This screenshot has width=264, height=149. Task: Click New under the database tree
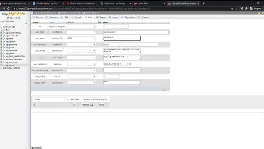[8, 30]
